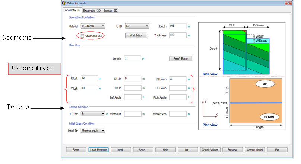Open the Solution 3D tab
Image resolution: width=301 pixels, height=164 pixels.
[x=110, y=10]
